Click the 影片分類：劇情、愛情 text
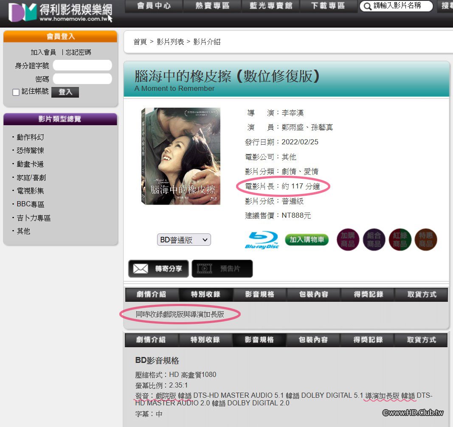Viewport: 453px width, 427px height. 281,171
